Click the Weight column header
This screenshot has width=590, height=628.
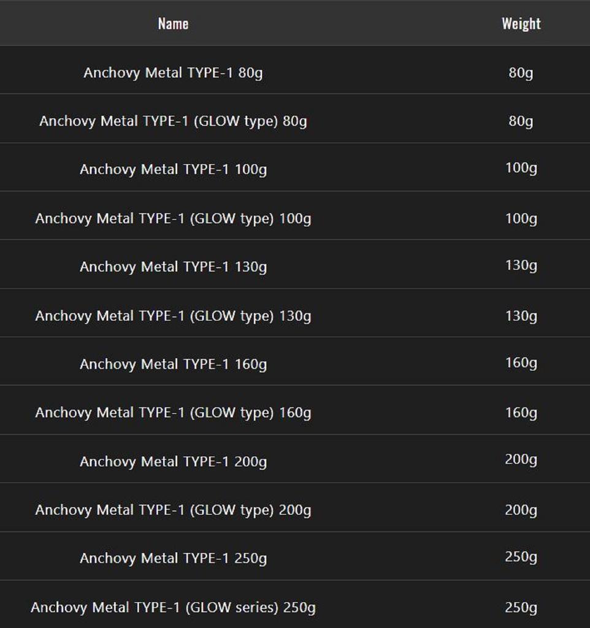click(x=521, y=23)
